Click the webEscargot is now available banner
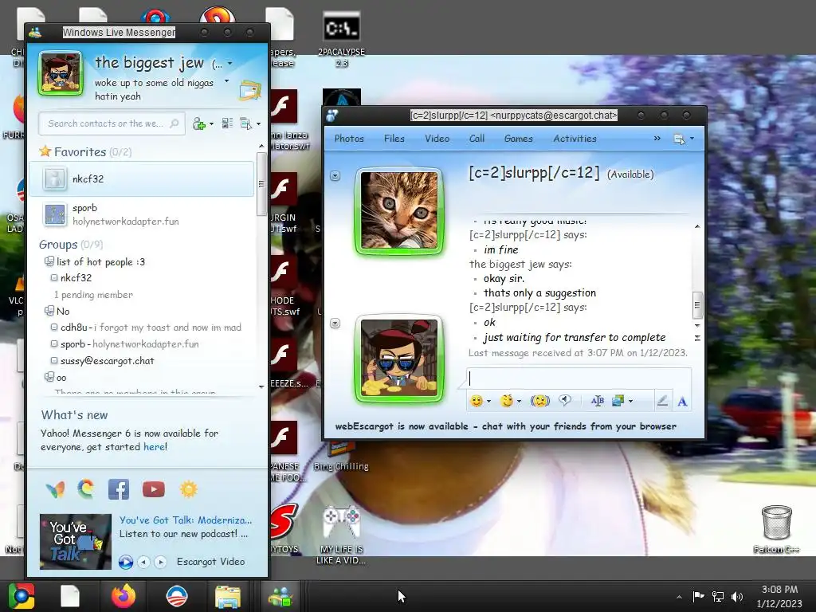Viewport: 816px width, 612px height. 505,426
